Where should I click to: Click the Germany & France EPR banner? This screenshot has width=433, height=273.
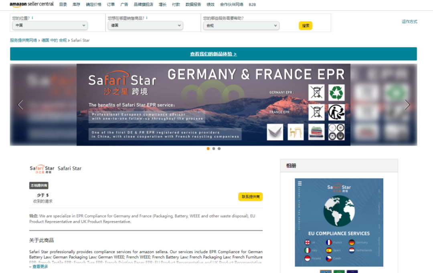pos(213,105)
